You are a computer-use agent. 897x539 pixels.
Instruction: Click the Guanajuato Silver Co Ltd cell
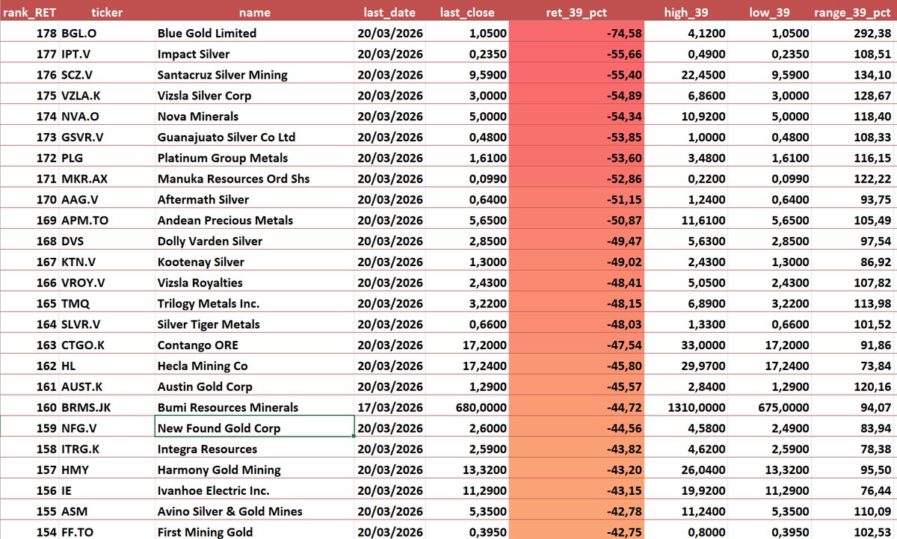coord(254,137)
